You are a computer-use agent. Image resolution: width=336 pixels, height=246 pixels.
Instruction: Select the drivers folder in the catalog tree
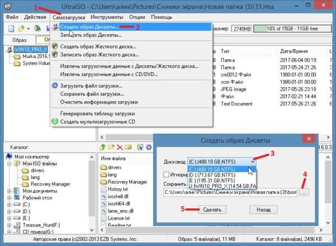tap(38, 170)
